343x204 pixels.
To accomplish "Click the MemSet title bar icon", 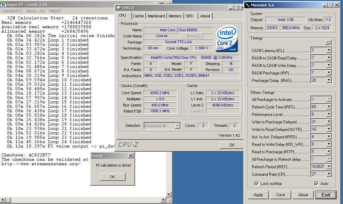I will point(247,5).
